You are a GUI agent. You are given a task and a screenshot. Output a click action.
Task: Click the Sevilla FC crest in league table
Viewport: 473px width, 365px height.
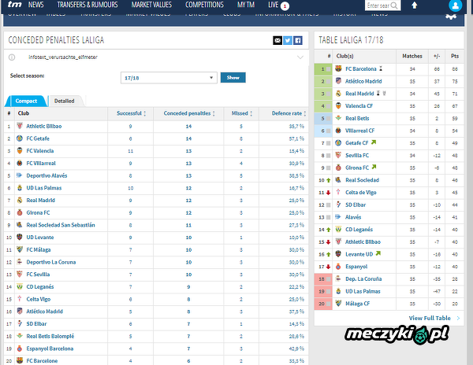click(x=338, y=155)
